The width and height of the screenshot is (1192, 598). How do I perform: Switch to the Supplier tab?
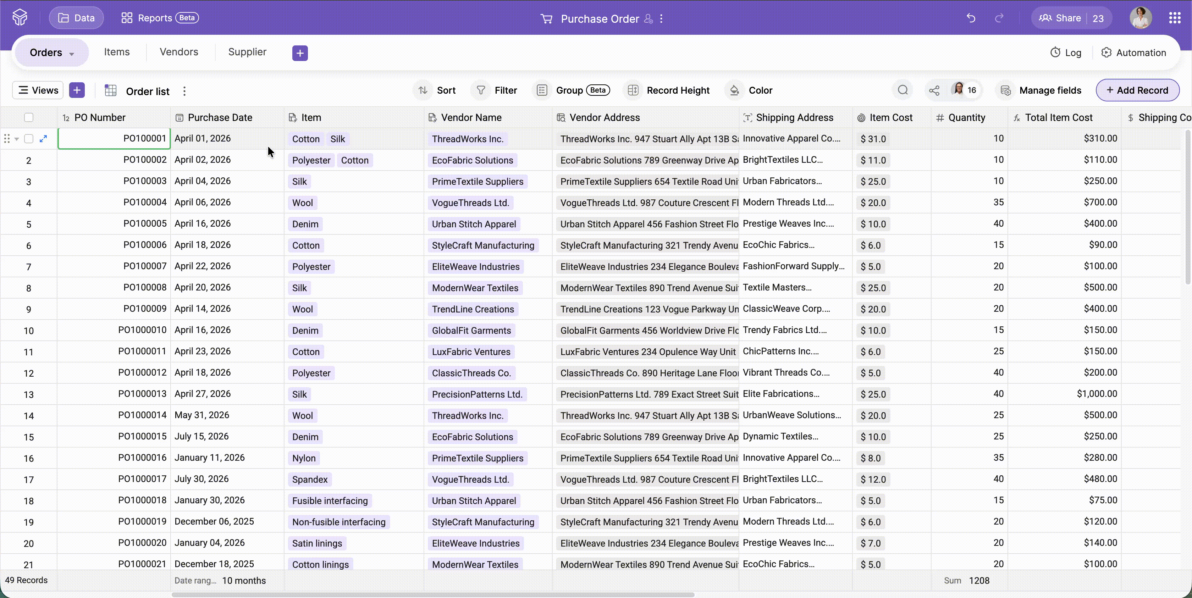pos(247,52)
